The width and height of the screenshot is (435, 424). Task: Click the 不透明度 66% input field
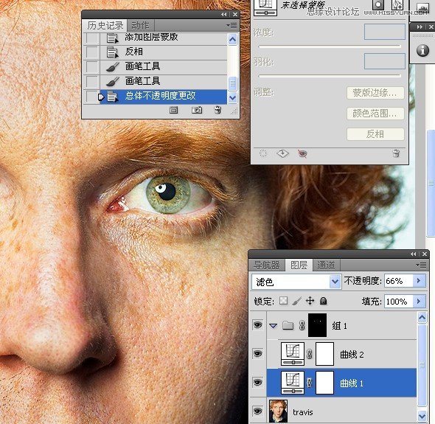point(398,281)
